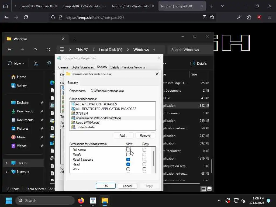Select ALL APPLICATION PACKAGES group
The width and height of the screenshot is (276, 207).
pos(112,104)
